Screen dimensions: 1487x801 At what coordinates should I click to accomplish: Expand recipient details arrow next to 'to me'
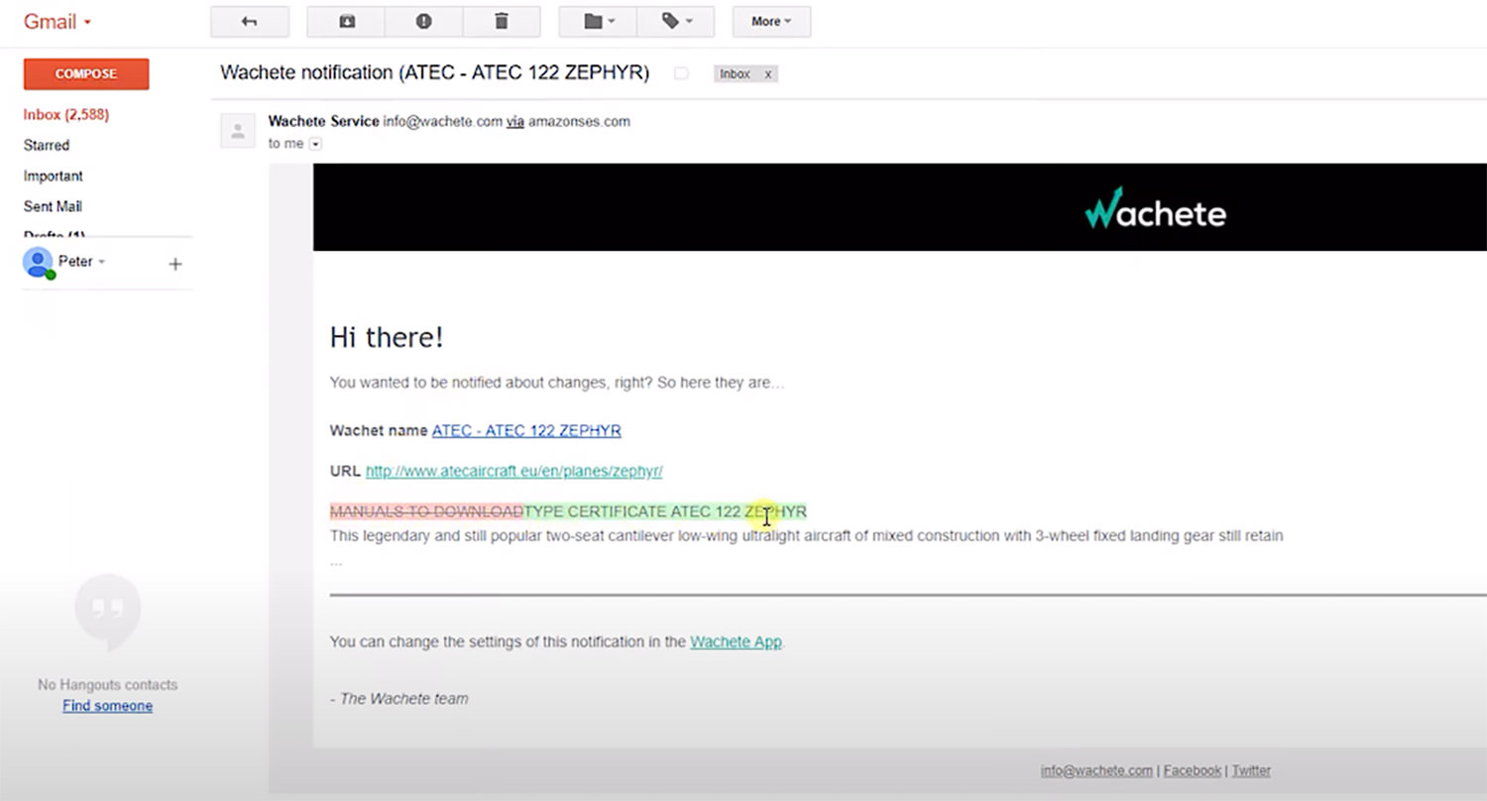[x=316, y=144]
